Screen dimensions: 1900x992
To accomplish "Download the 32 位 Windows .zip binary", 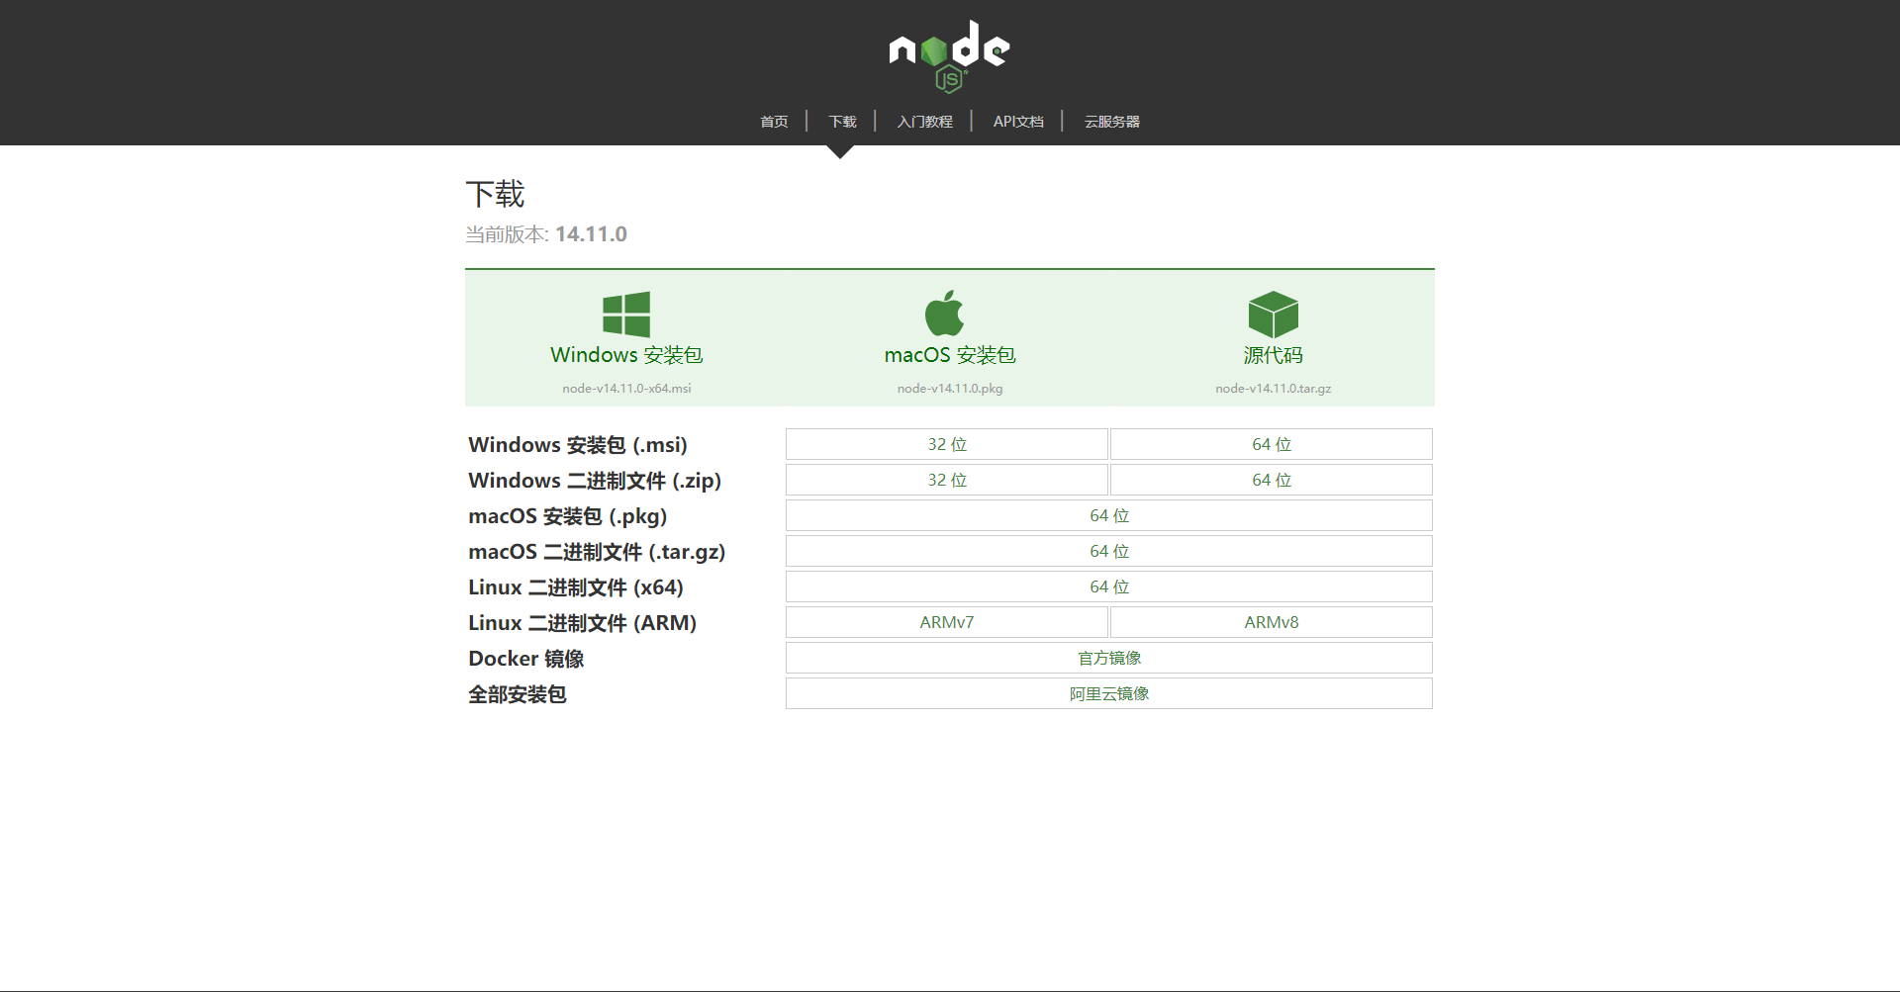I will 947,480.
